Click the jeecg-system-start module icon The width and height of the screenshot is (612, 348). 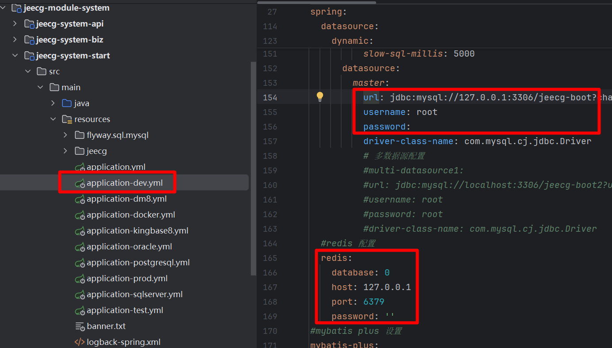coord(29,56)
